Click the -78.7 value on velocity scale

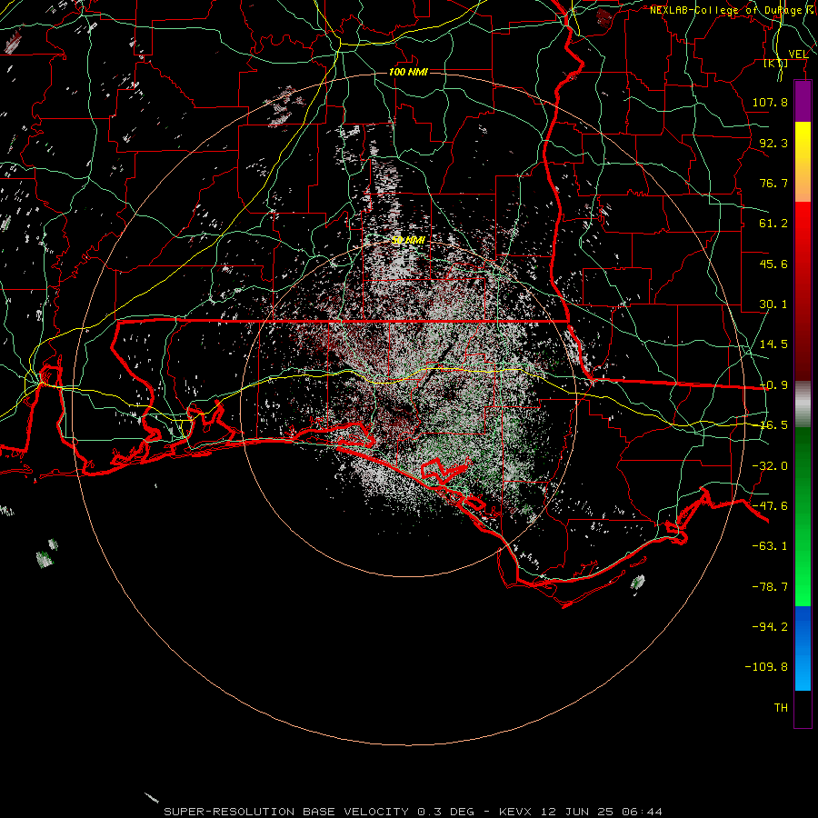pos(770,587)
